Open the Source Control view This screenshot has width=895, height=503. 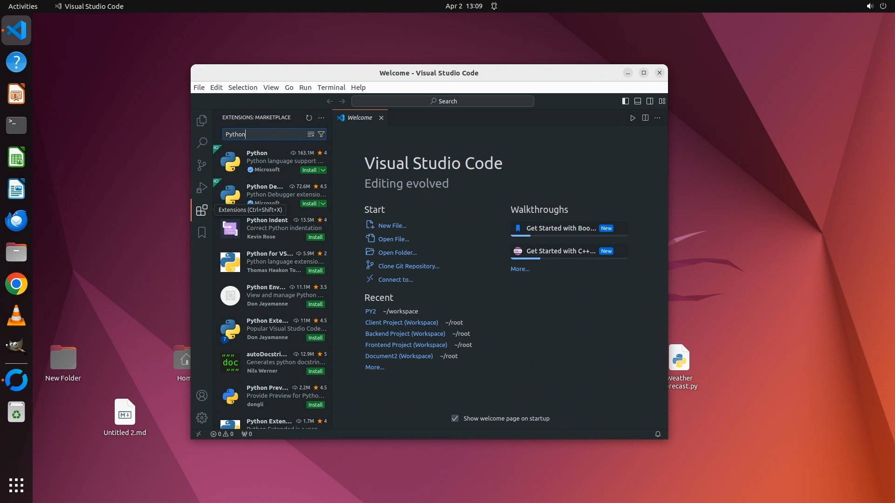[x=201, y=165]
